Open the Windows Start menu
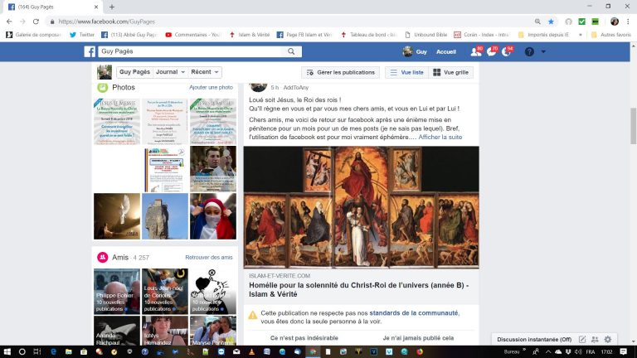Image resolution: width=637 pixels, height=358 pixels. (x=7, y=351)
